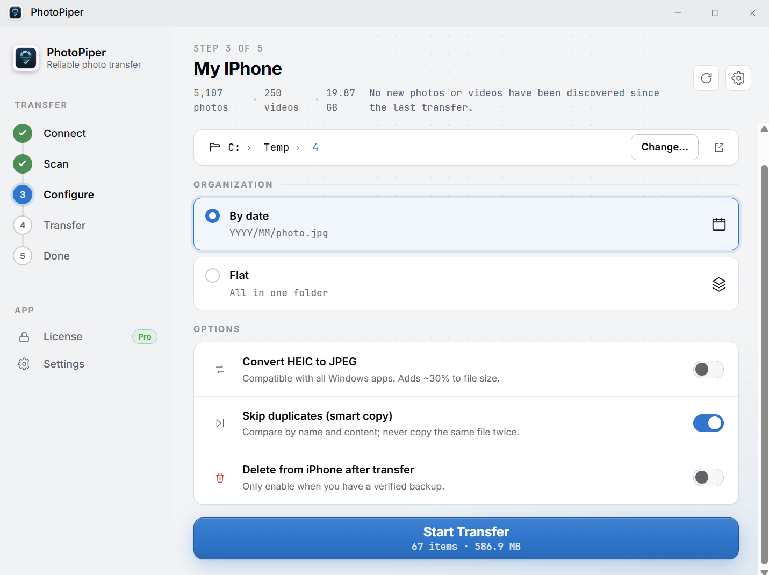Open the Configure step
Image resolution: width=769 pixels, height=575 pixels.
pyautogui.click(x=69, y=195)
